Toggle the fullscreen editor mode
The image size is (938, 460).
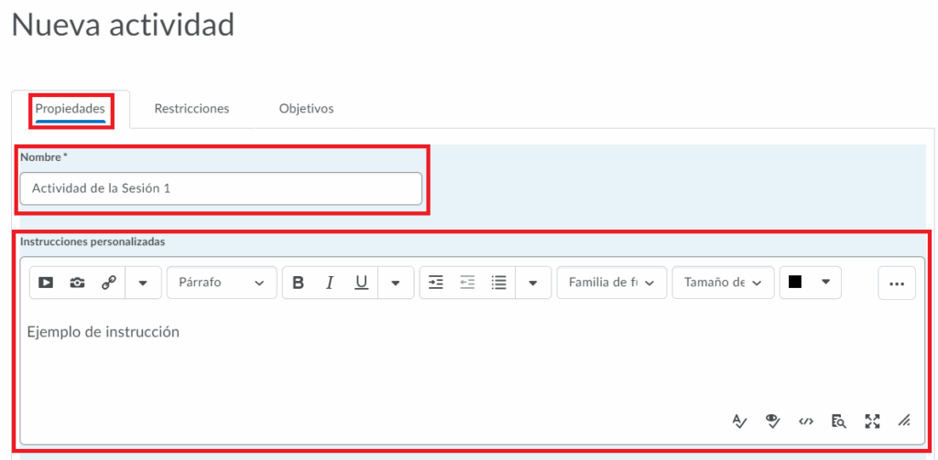tap(872, 421)
